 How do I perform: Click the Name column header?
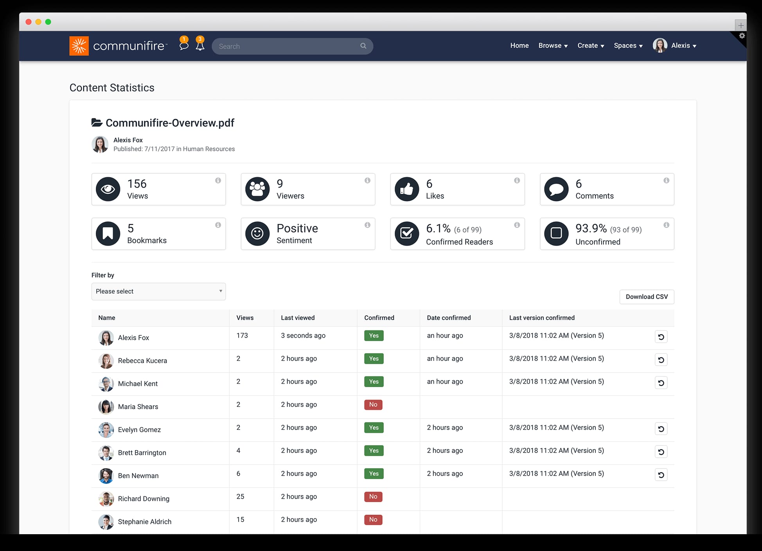(107, 318)
